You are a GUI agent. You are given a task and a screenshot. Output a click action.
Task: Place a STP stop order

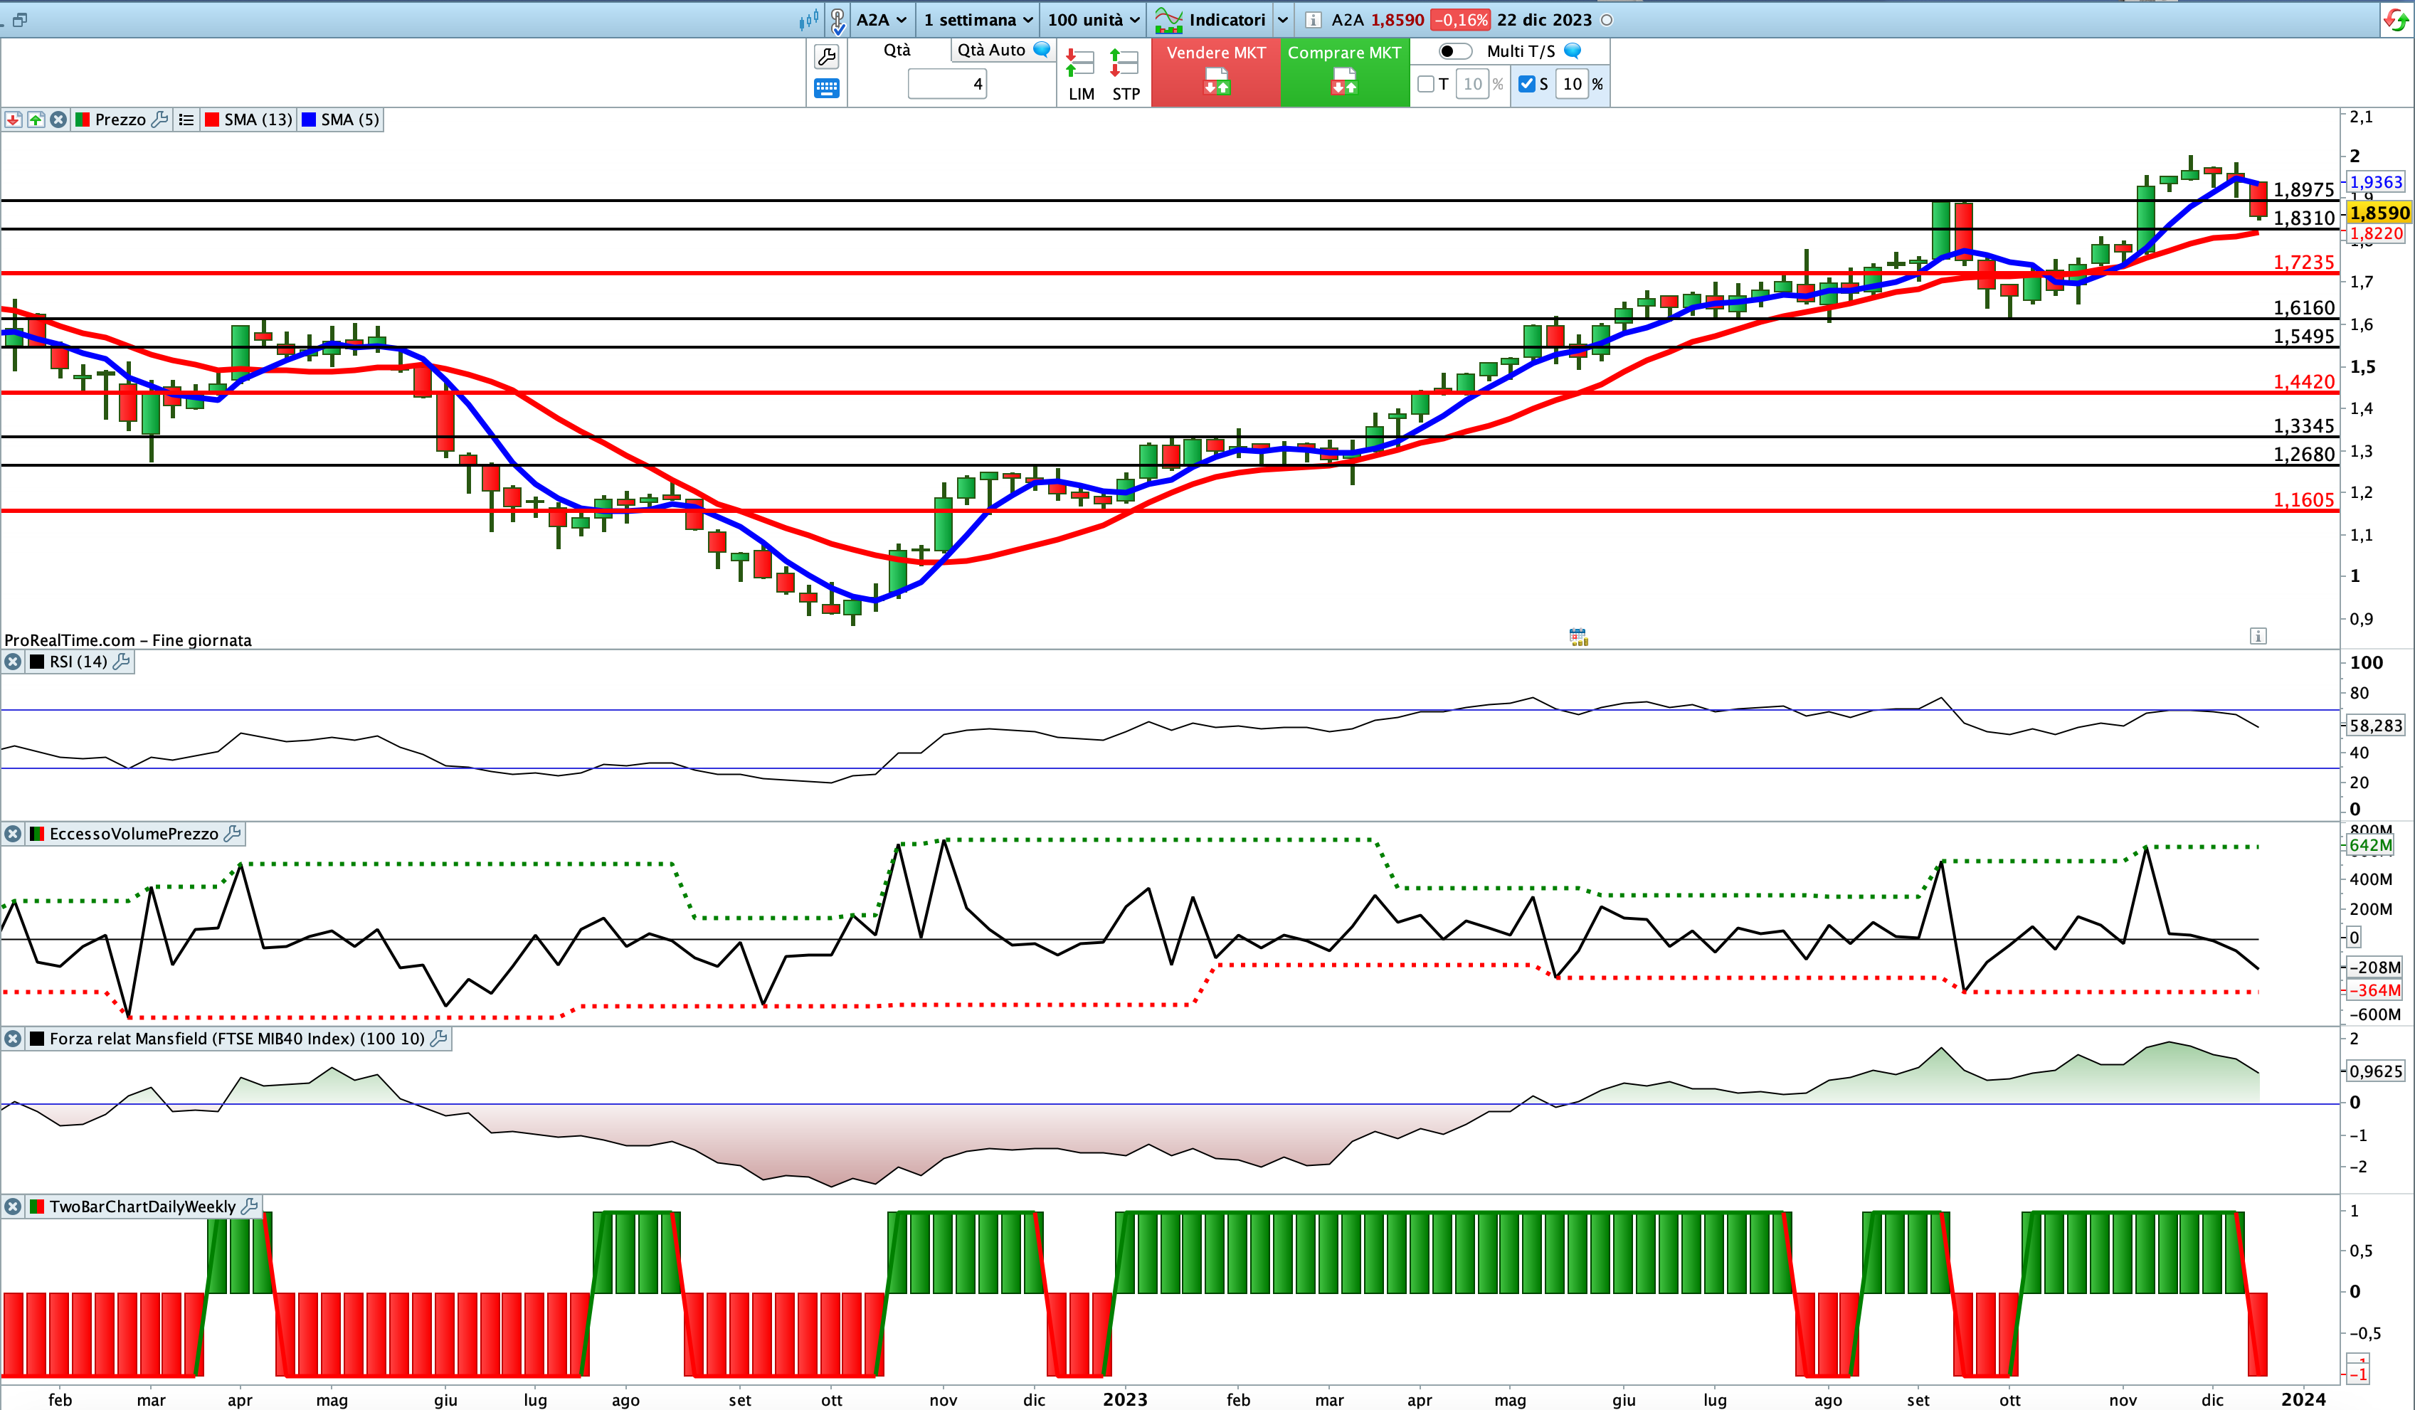point(1125,75)
